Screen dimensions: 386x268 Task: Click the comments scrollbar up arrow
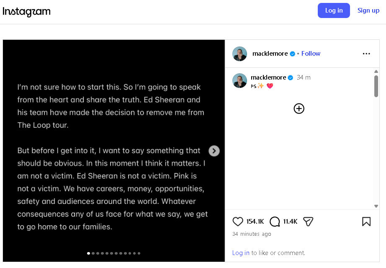coord(376,72)
